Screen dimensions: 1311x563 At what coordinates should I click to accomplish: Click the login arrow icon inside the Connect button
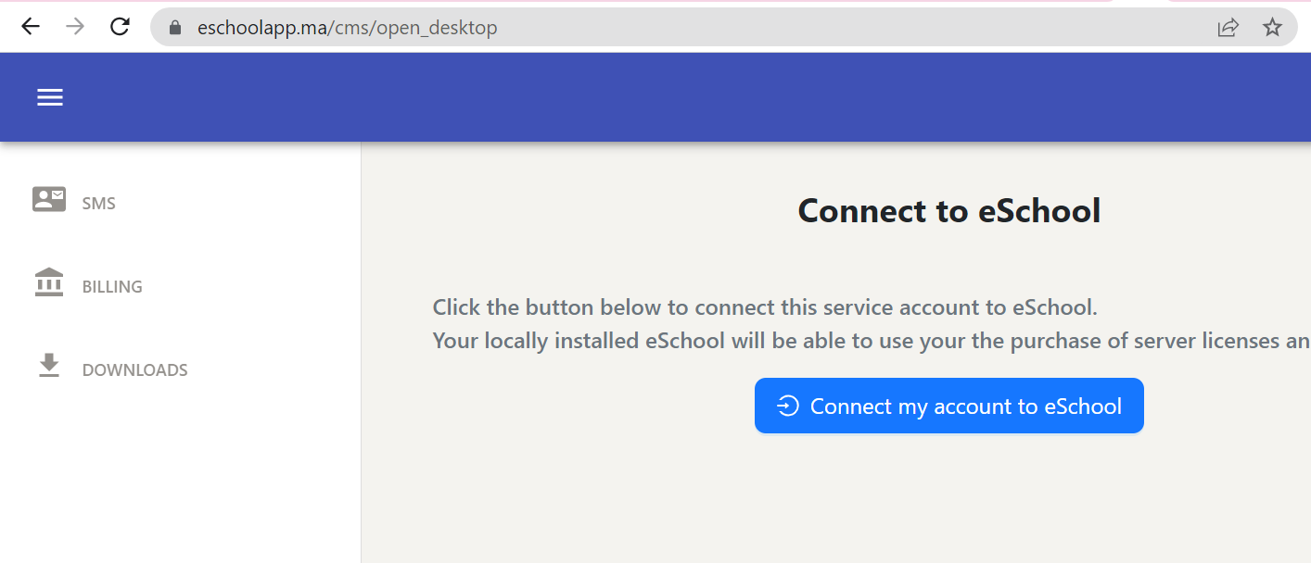[788, 406]
